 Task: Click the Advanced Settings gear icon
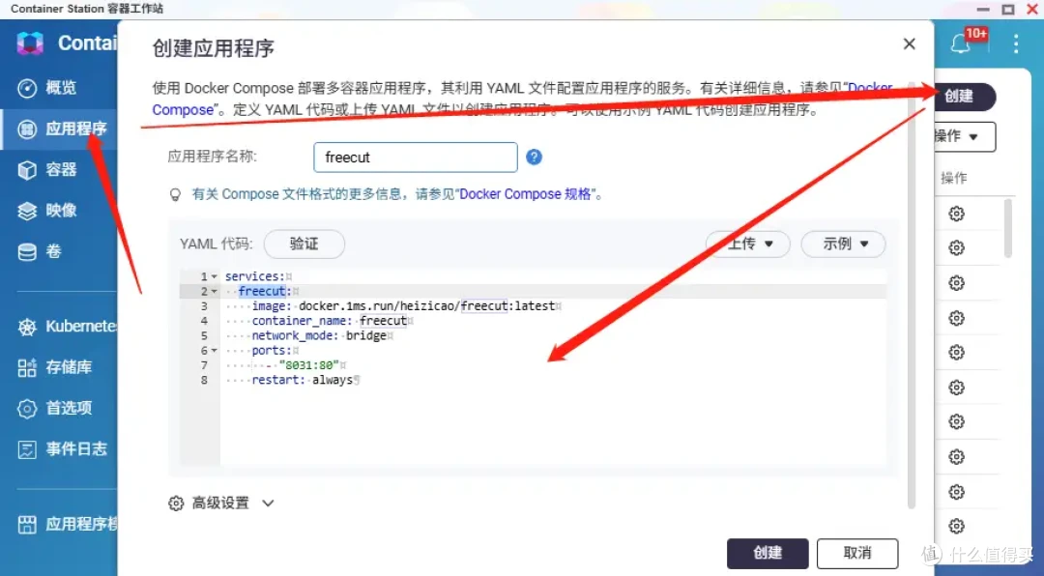(x=176, y=504)
